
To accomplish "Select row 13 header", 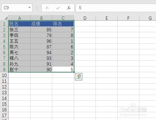I will pos(4,92).
